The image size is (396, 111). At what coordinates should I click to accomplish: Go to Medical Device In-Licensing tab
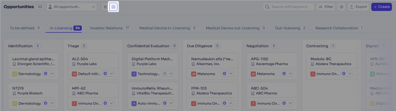pyautogui.click(x=168, y=28)
